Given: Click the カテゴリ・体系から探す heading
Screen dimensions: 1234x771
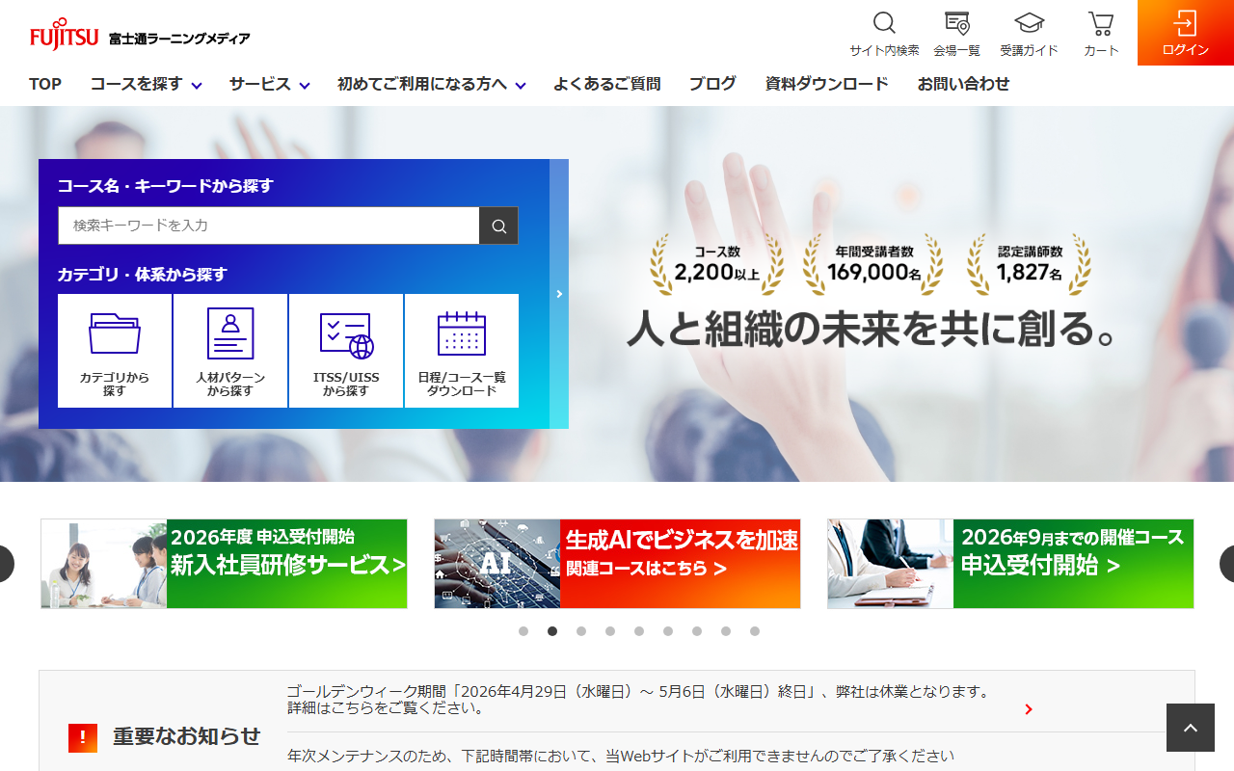Looking at the screenshot, I should click(x=143, y=275).
